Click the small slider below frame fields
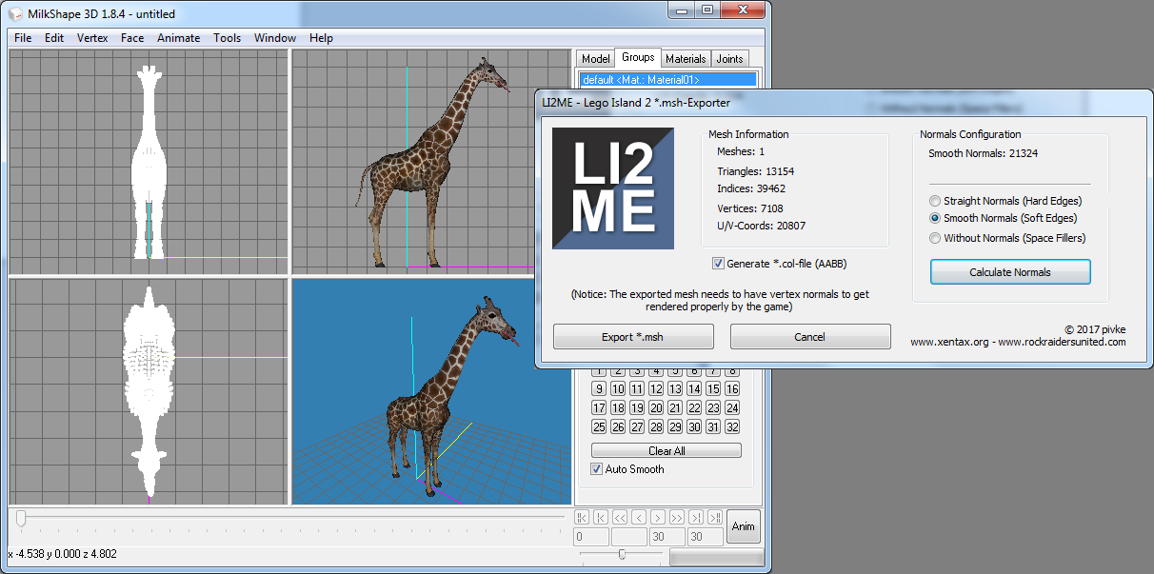Viewport: 1154px width, 574px height. pos(622,554)
